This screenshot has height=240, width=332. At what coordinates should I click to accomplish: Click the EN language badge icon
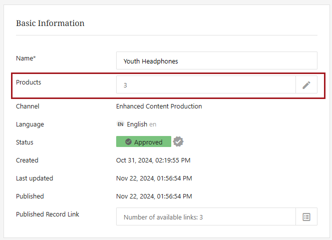(121, 124)
